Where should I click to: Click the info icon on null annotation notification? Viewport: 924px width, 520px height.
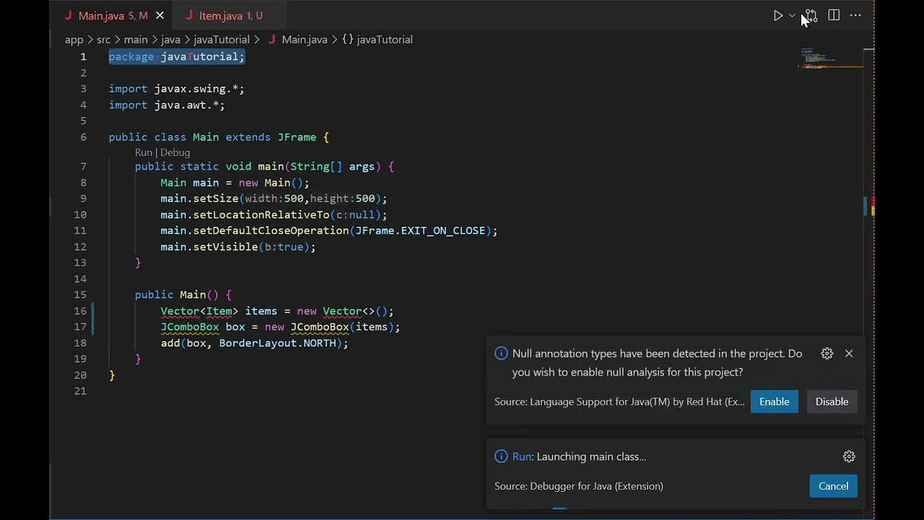point(501,353)
